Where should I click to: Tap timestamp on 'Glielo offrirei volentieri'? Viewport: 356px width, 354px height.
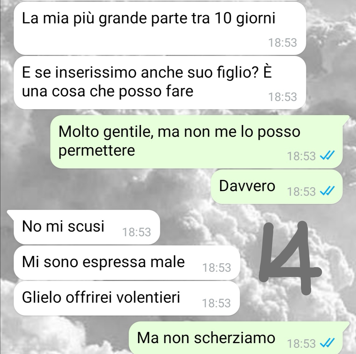pyautogui.click(x=216, y=303)
